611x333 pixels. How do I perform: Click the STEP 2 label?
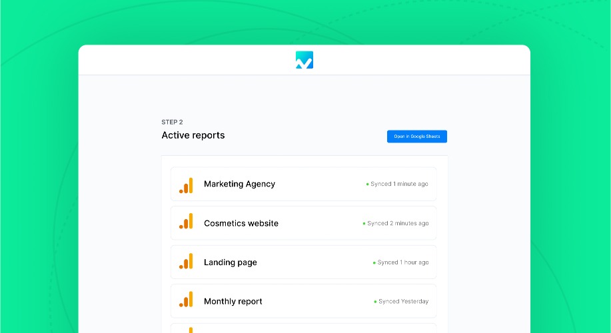click(172, 122)
